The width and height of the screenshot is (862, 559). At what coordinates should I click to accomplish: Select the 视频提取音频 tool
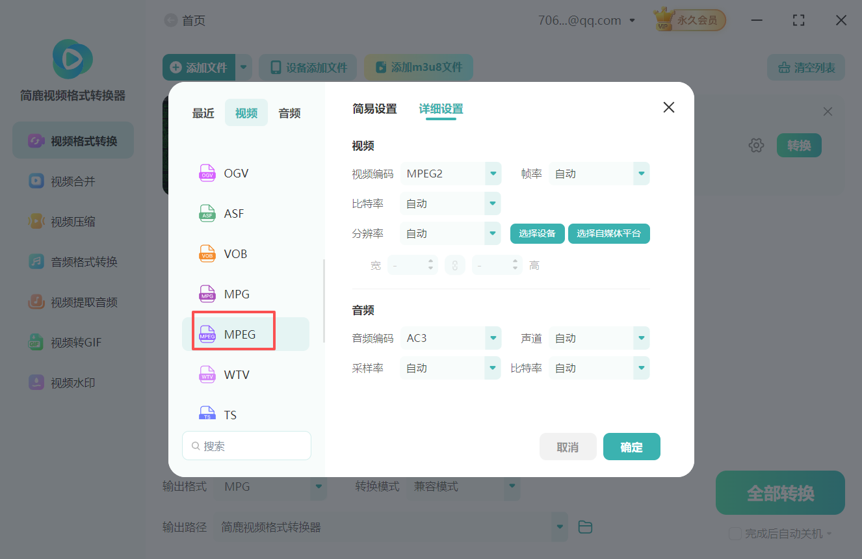point(72,302)
